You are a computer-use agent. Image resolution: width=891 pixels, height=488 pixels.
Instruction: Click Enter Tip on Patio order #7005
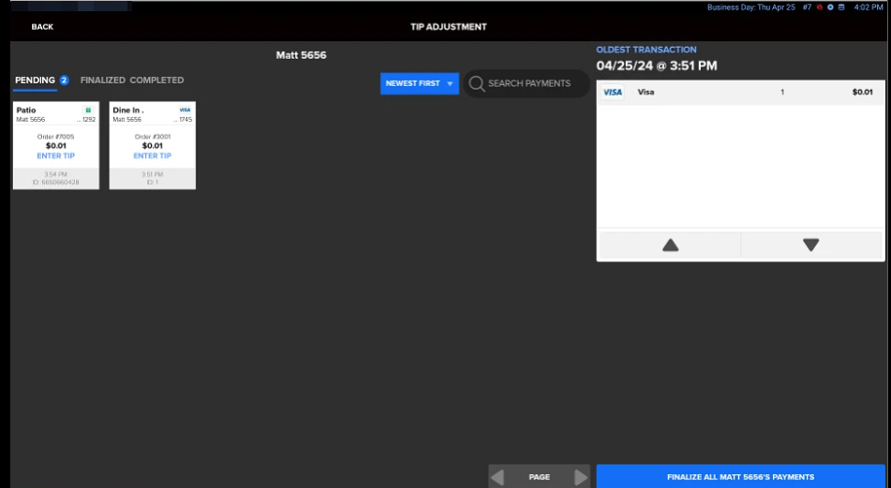pos(55,155)
